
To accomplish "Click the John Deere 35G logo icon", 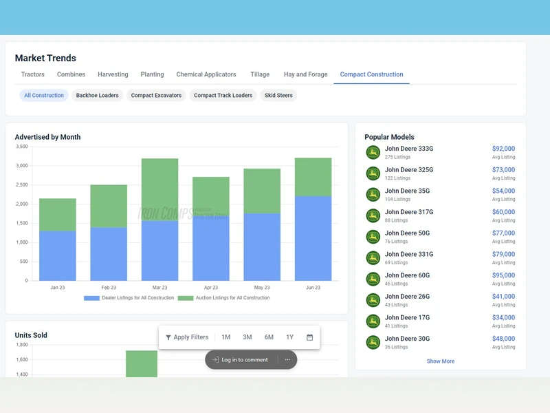I will click(373, 195).
